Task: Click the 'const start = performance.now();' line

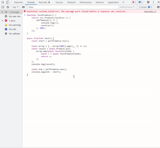Action: coord(50,41)
